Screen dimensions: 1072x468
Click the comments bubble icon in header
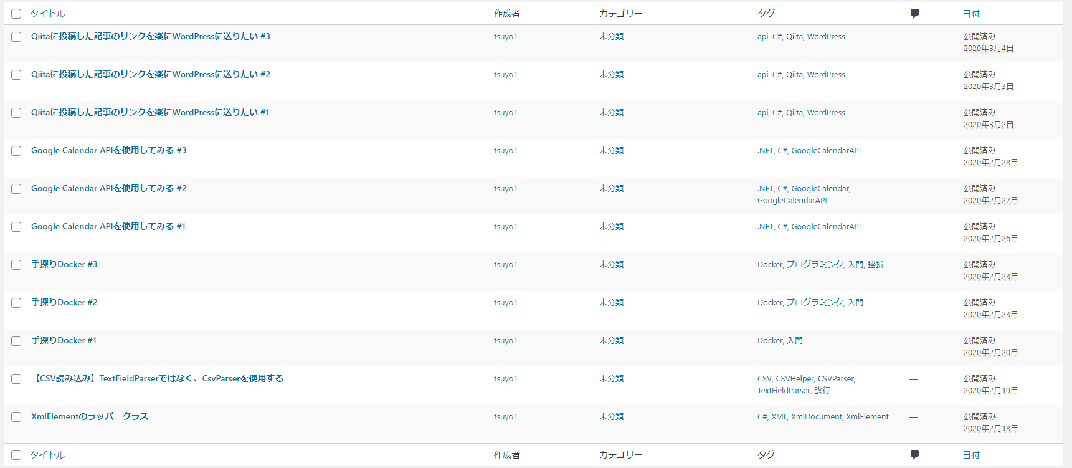[914, 14]
